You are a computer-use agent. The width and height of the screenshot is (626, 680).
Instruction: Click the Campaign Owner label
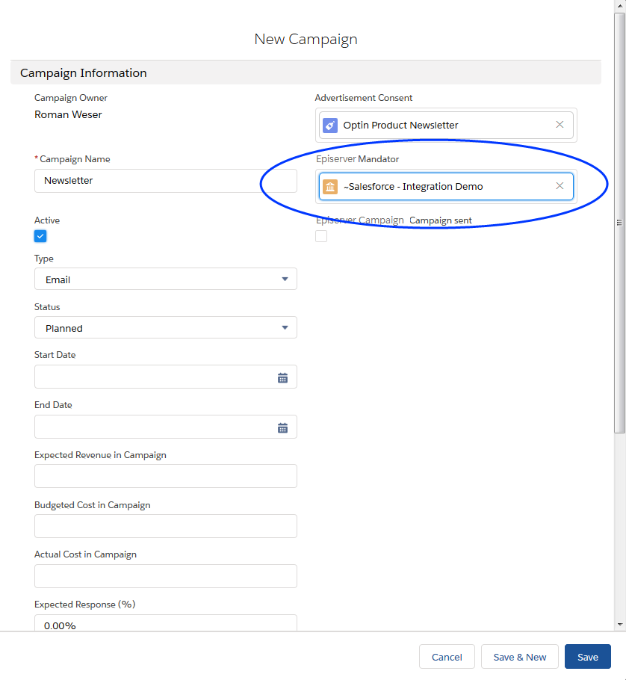click(x=71, y=98)
